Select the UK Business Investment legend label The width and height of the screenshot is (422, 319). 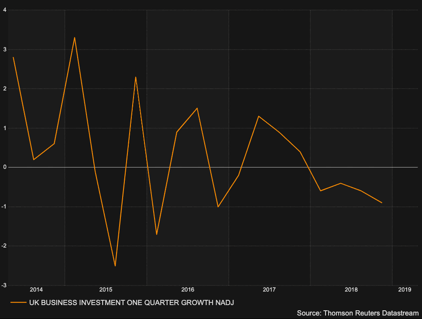point(131,302)
